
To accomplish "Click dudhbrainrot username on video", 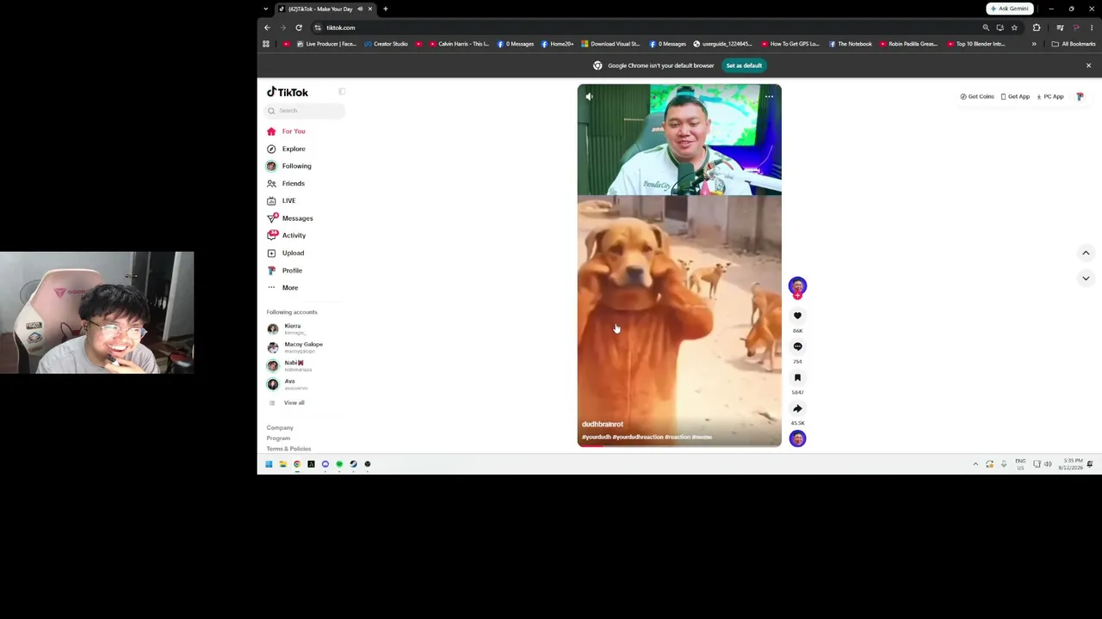I will (x=603, y=424).
